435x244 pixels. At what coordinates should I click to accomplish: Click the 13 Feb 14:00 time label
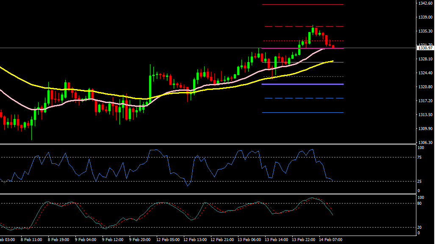point(276,240)
